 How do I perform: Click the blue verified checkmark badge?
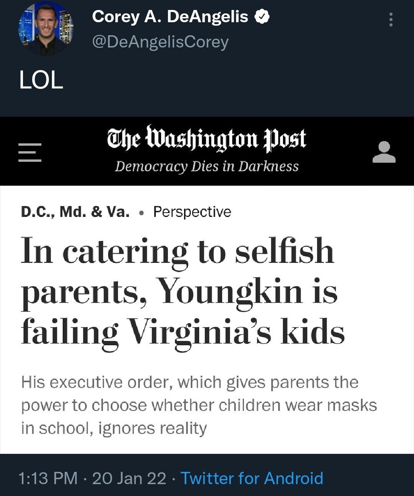262,17
